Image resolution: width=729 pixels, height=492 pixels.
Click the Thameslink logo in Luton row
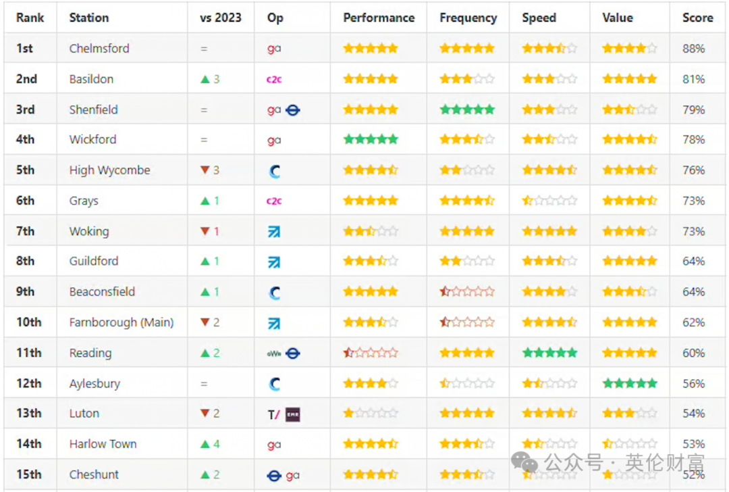point(274,414)
